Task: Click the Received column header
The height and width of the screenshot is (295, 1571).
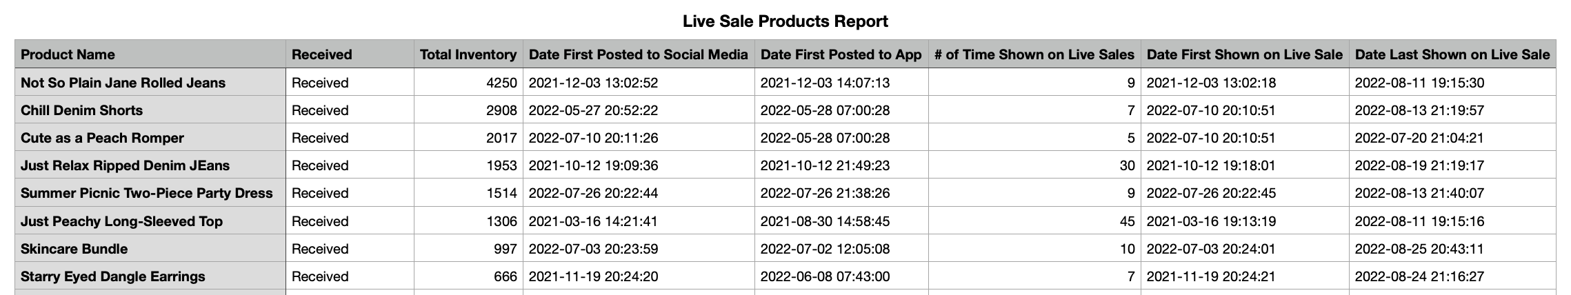Action: (x=321, y=54)
